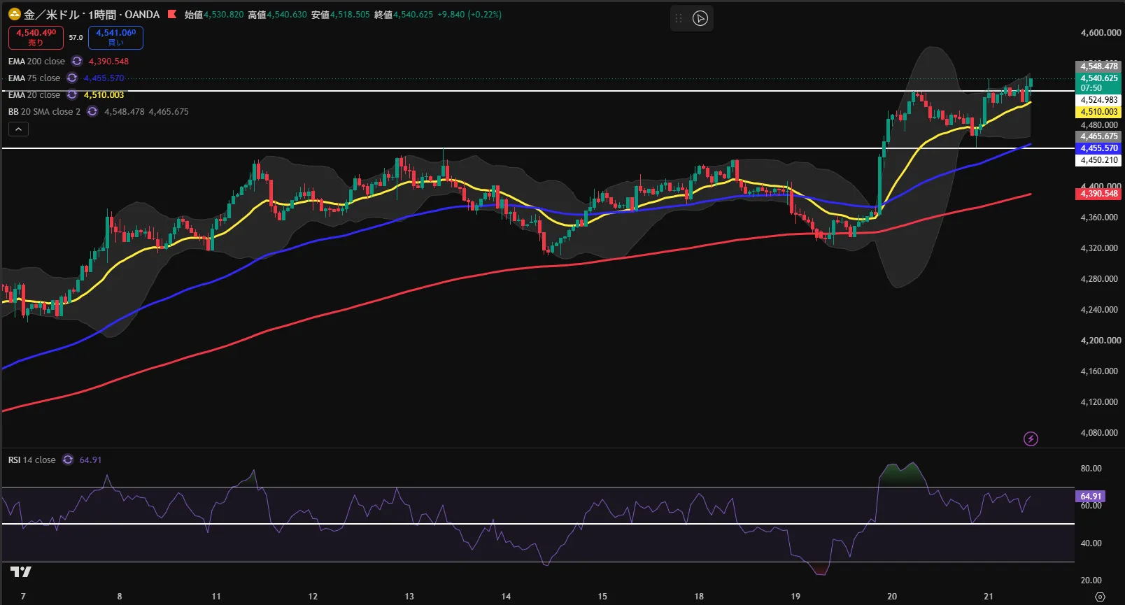Click date label 21 on time axis
Image resolution: width=1125 pixels, height=605 pixels.
[989, 597]
